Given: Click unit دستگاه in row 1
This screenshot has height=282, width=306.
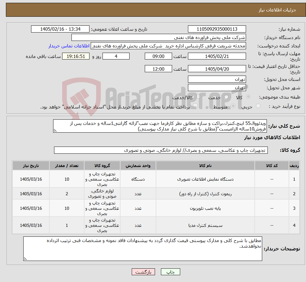Looking at the screenshot, I should coord(138,179).
